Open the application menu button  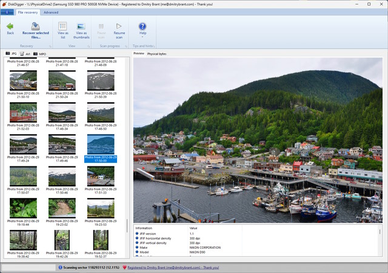[7, 12]
